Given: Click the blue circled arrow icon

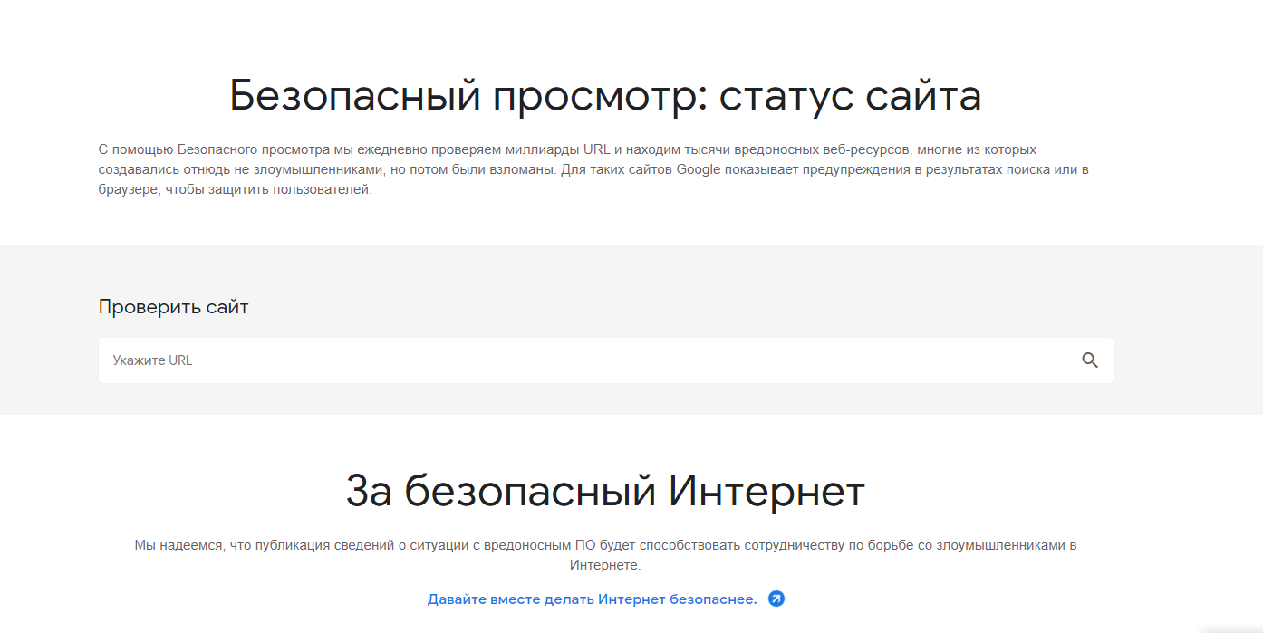Looking at the screenshot, I should pyautogui.click(x=776, y=599).
